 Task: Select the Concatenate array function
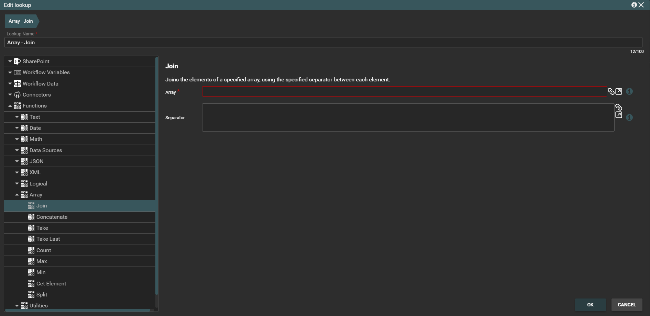click(x=52, y=217)
